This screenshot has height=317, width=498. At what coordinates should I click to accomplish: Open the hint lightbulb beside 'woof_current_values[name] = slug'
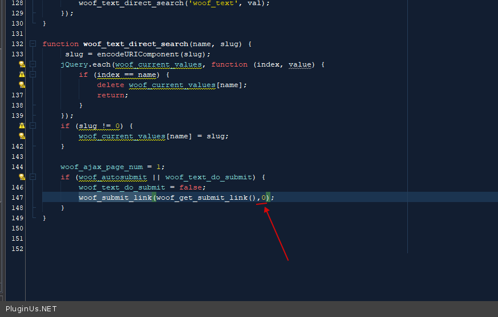pos(22,136)
